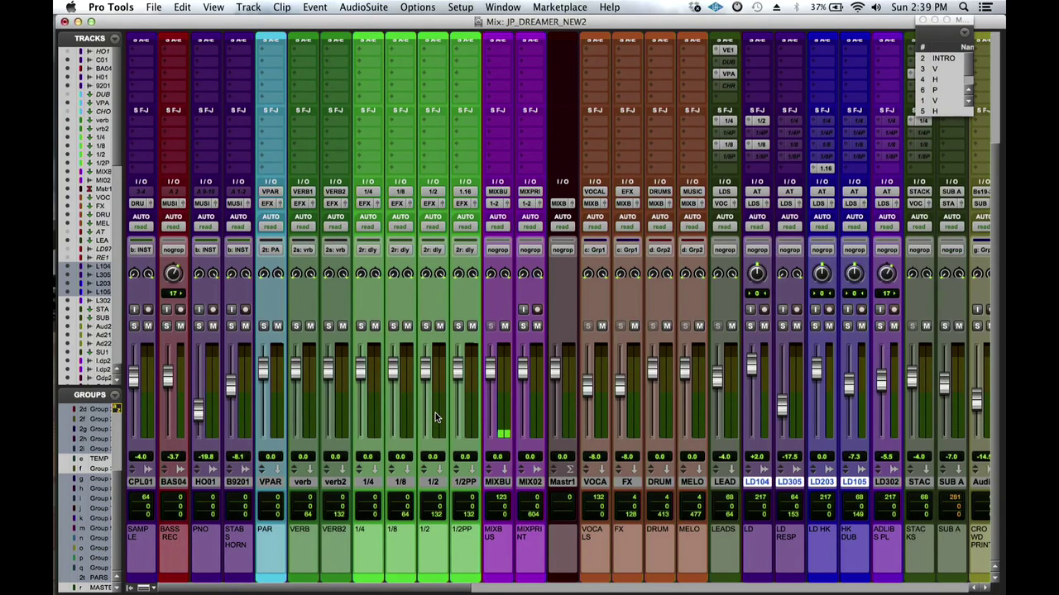Open the File menu

(154, 7)
